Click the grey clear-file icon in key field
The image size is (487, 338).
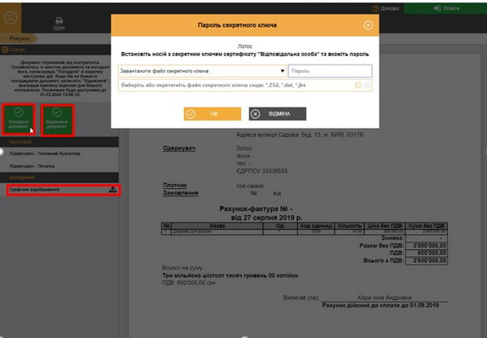(x=367, y=85)
